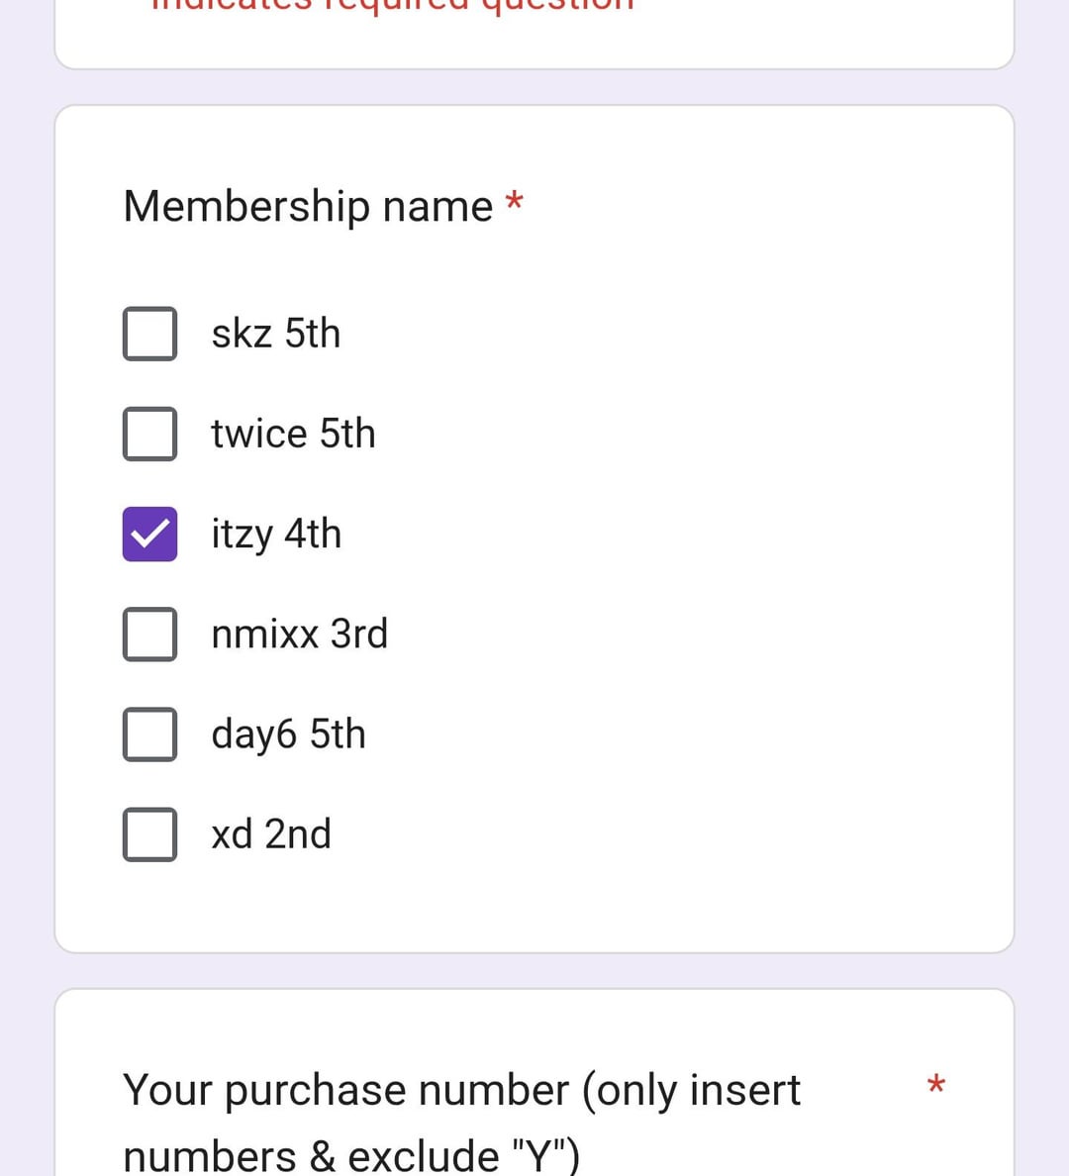The image size is (1069, 1176).
Task: Click the "twice 5th" option label
Action: click(x=293, y=434)
